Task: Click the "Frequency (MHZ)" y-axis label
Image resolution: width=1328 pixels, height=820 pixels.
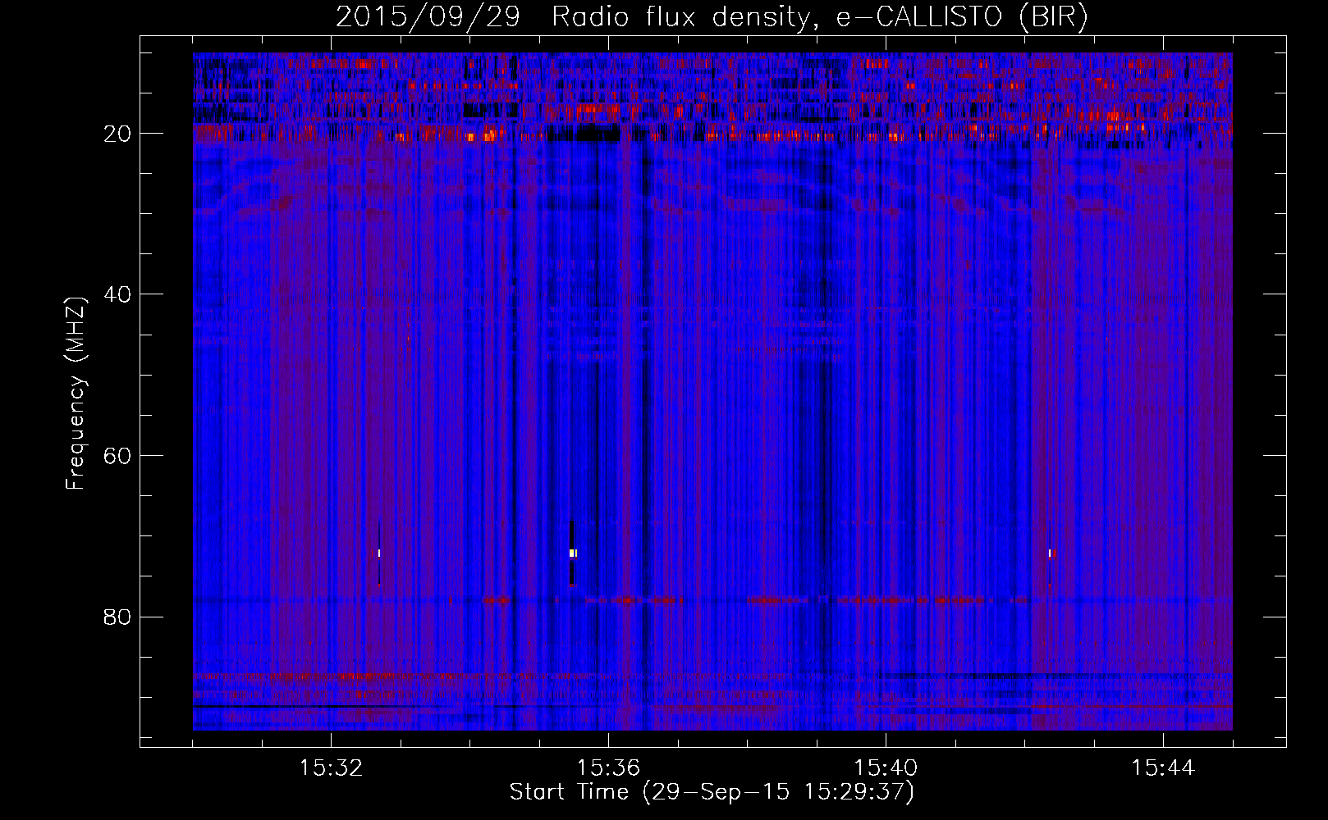Action: point(76,394)
